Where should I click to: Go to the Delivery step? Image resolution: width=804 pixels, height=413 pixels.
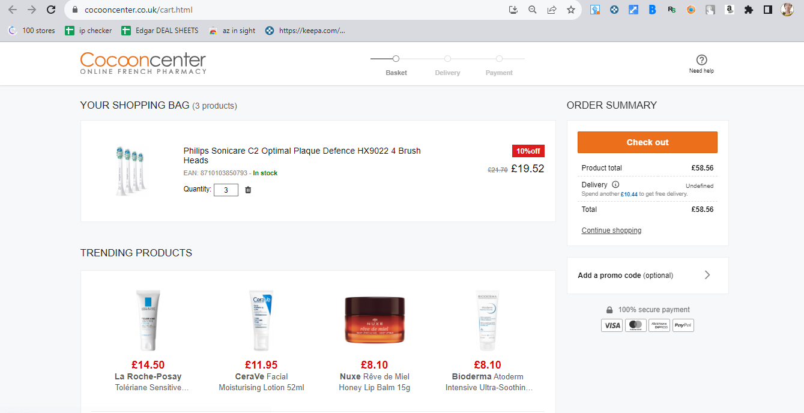click(447, 65)
